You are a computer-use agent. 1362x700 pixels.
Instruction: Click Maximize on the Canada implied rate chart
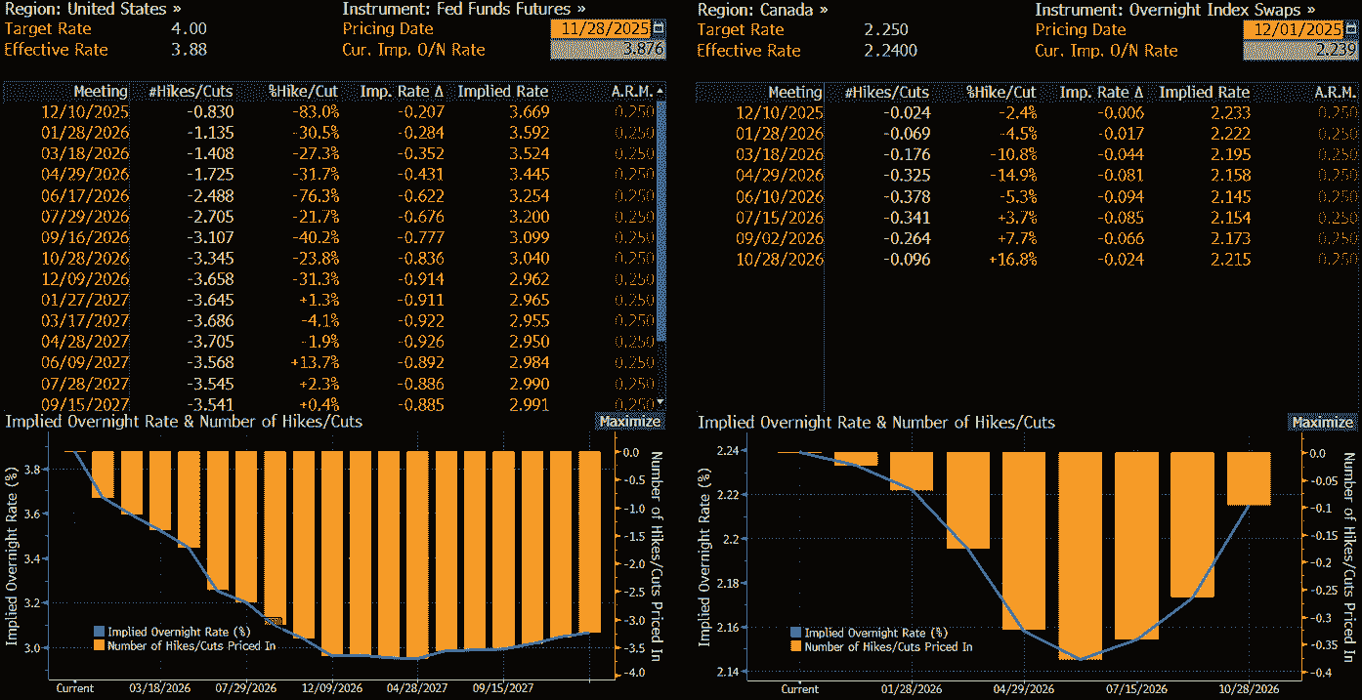pyautogui.click(x=1323, y=421)
